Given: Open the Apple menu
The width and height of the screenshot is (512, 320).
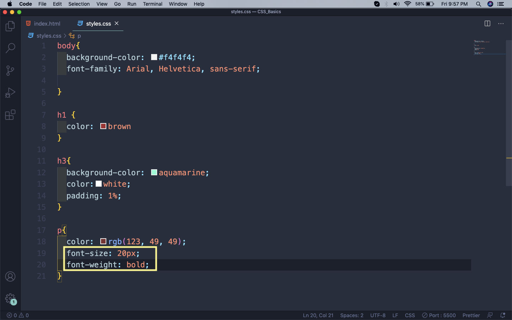Looking at the screenshot, I should (10, 4).
